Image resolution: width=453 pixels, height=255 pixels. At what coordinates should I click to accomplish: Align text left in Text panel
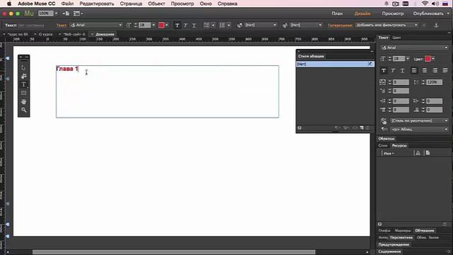point(414,71)
